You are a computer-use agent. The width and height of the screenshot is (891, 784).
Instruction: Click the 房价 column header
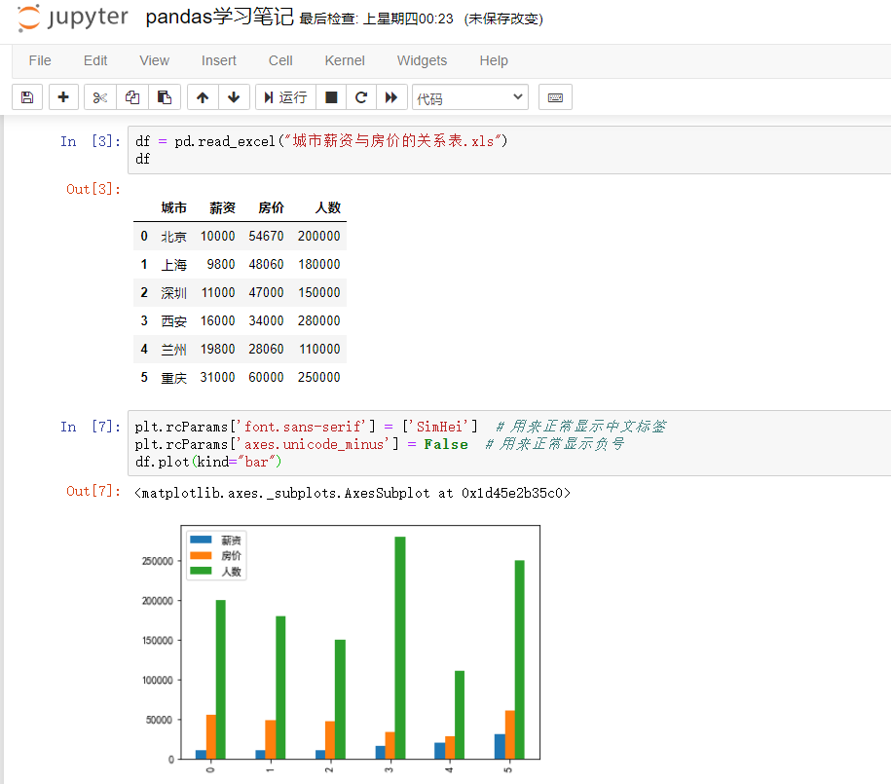point(271,207)
